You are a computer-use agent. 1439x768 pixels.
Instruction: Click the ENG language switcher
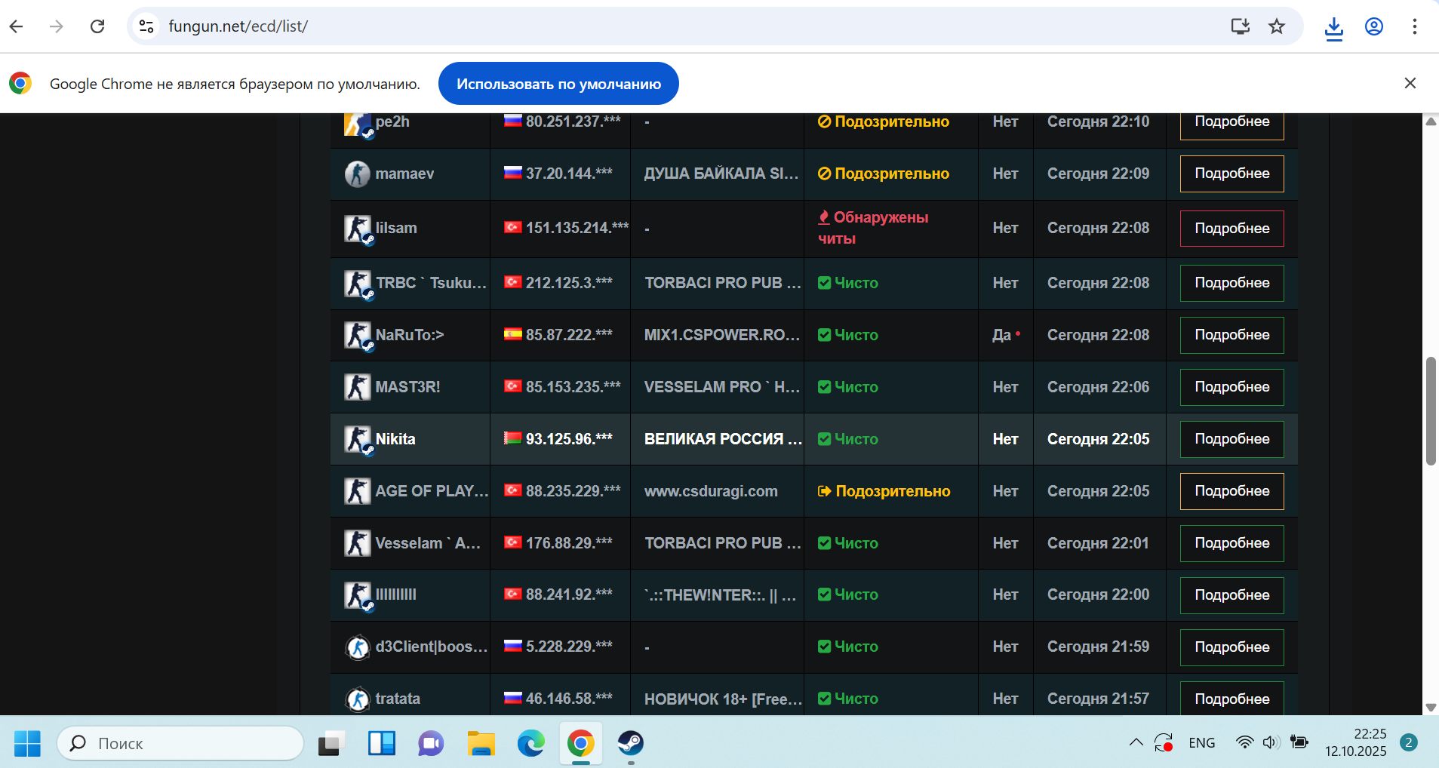[1201, 743]
